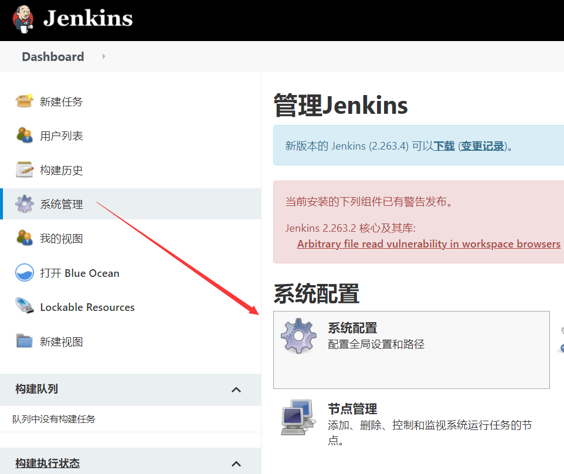The height and width of the screenshot is (474, 564).
Task: Open 节点管理 card title
Action: click(x=352, y=409)
